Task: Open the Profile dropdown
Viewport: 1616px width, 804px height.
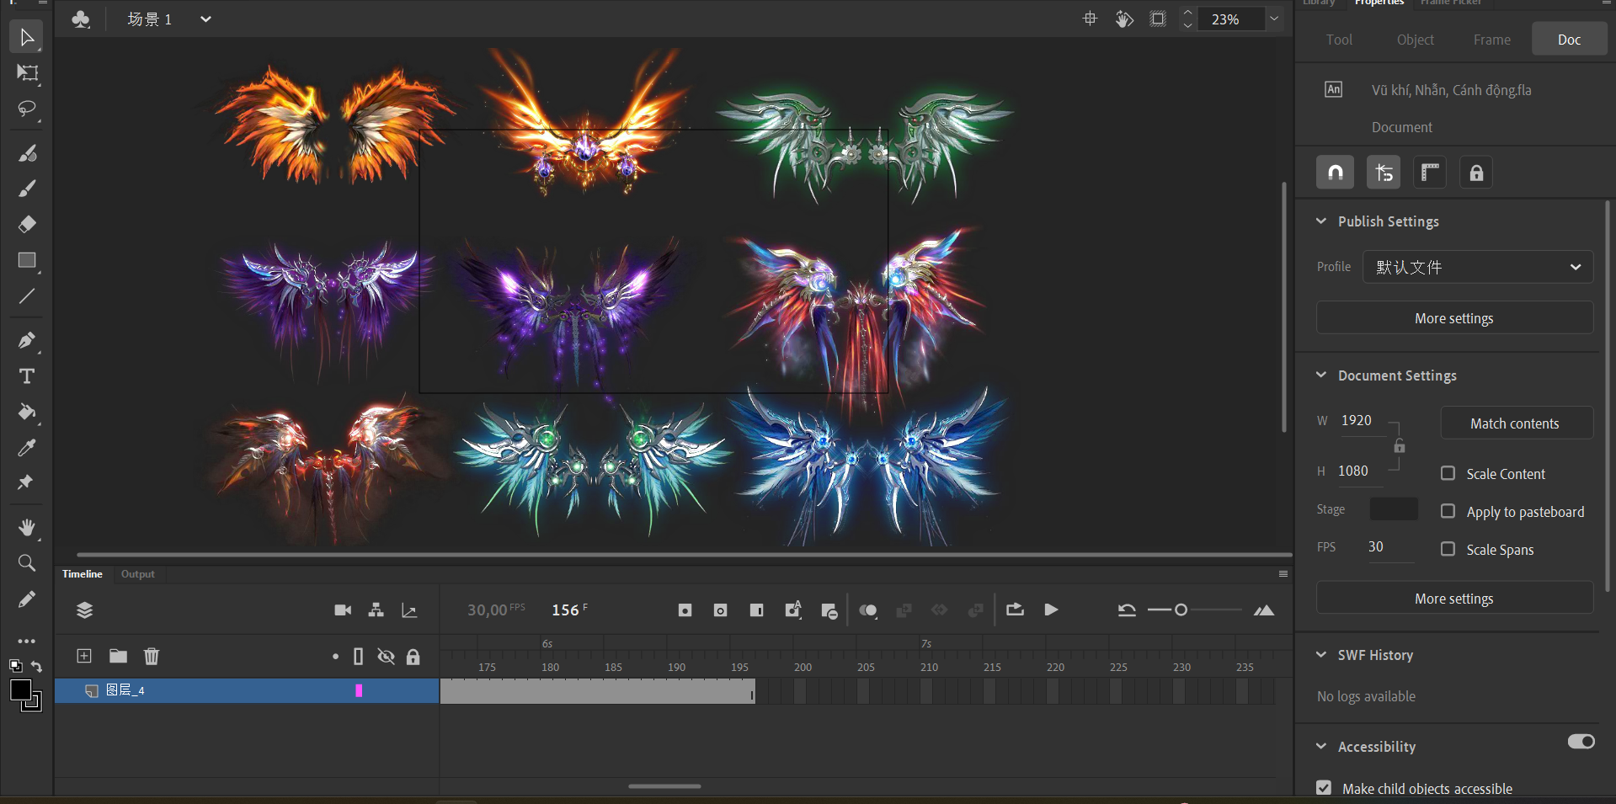Action: 1477,267
